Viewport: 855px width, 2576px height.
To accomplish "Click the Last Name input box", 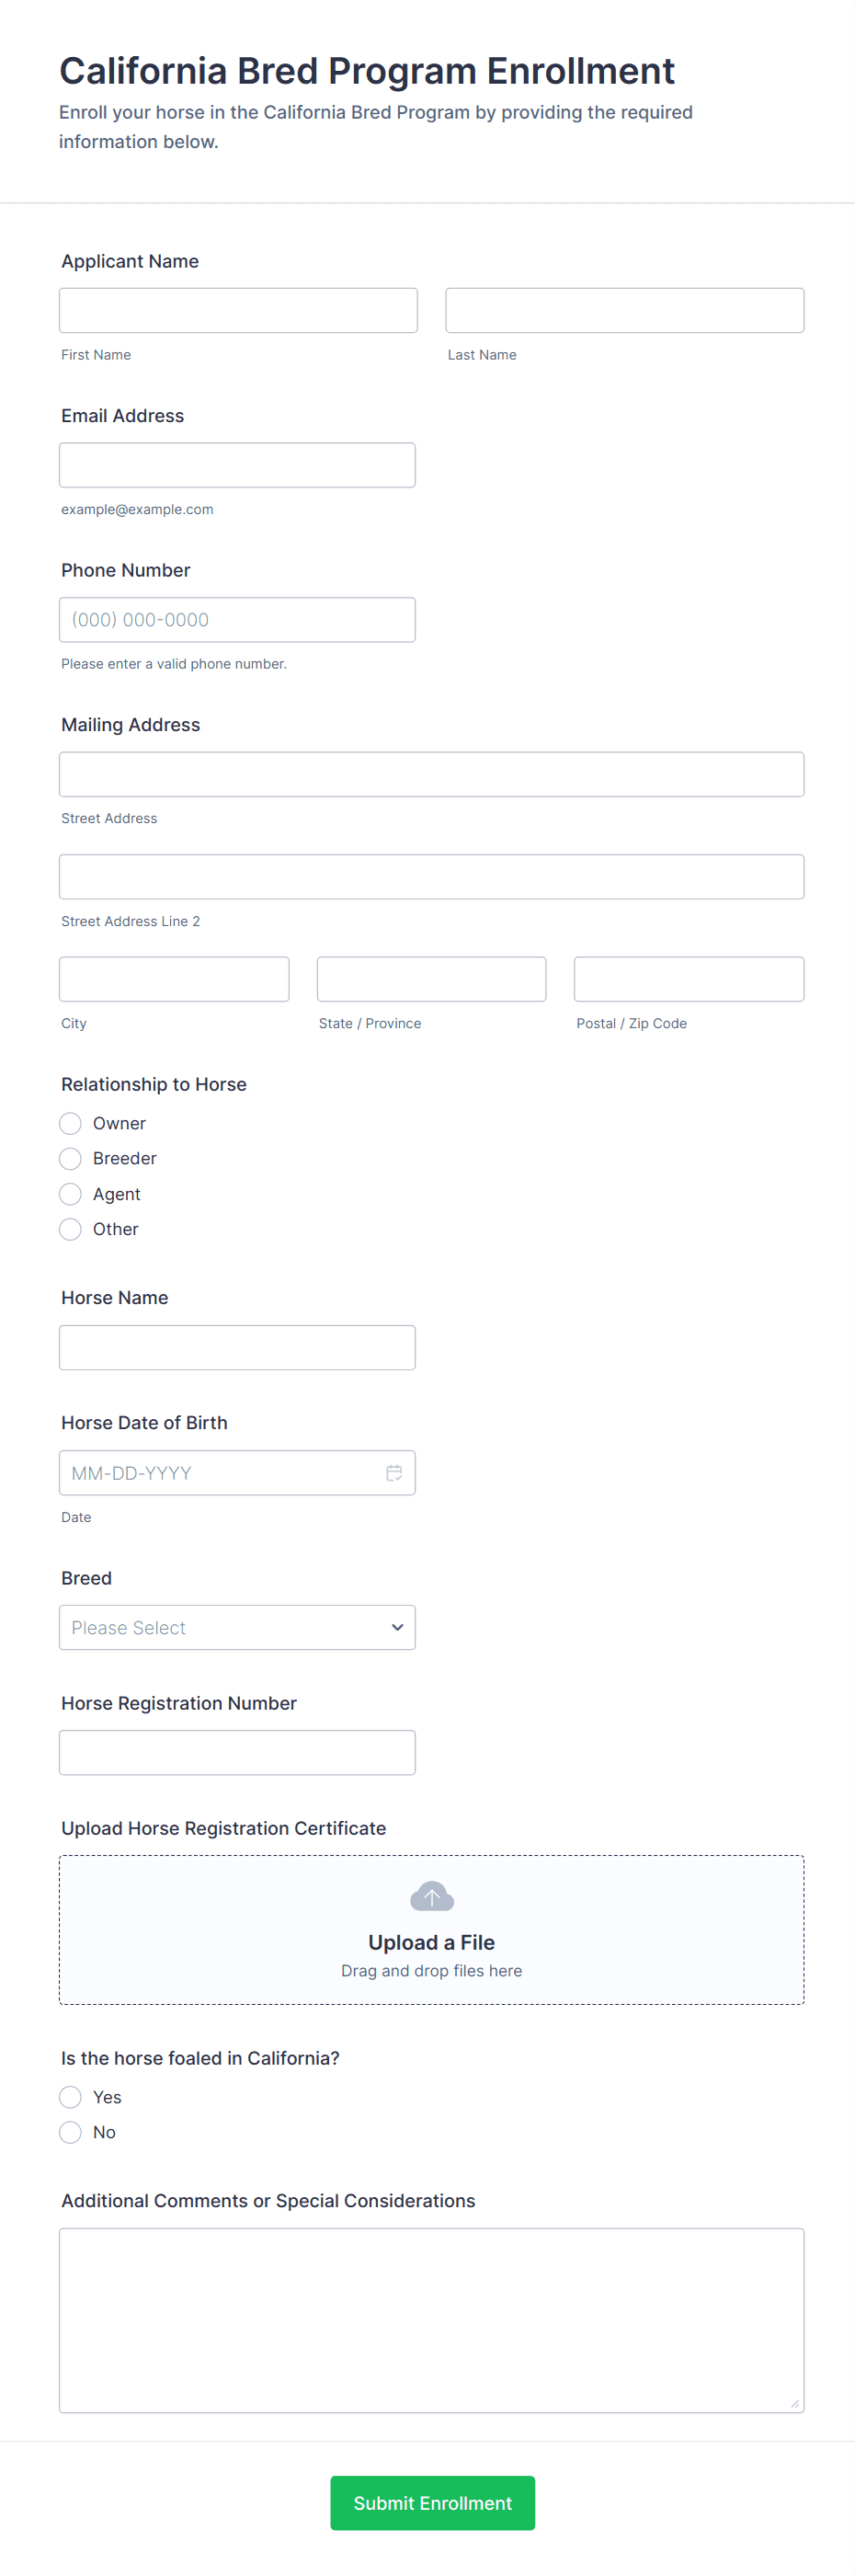I will coord(624,310).
